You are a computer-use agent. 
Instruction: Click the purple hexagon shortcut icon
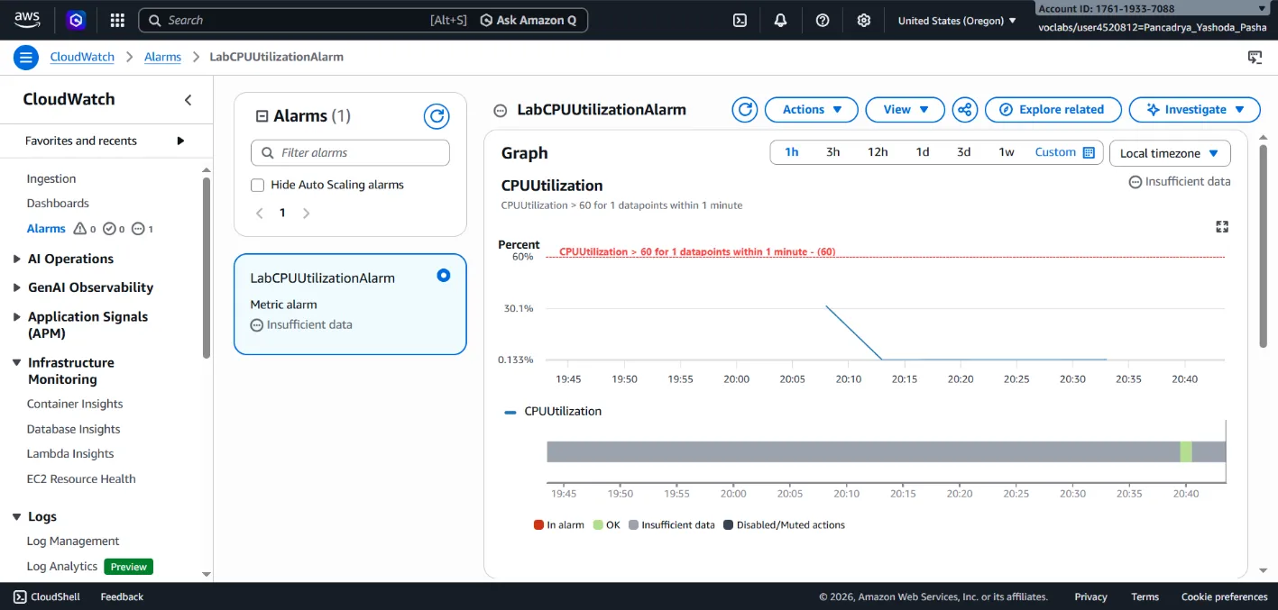(77, 20)
